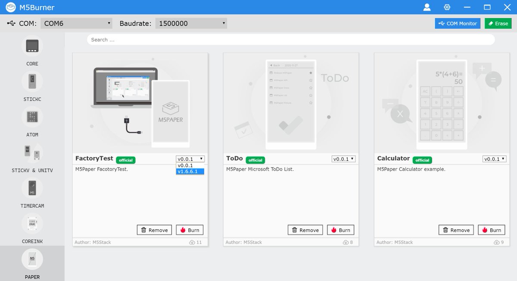Click the download count icon on ToDo
Screen dimensions: 517x281
pyautogui.click(x=346, y=242)
